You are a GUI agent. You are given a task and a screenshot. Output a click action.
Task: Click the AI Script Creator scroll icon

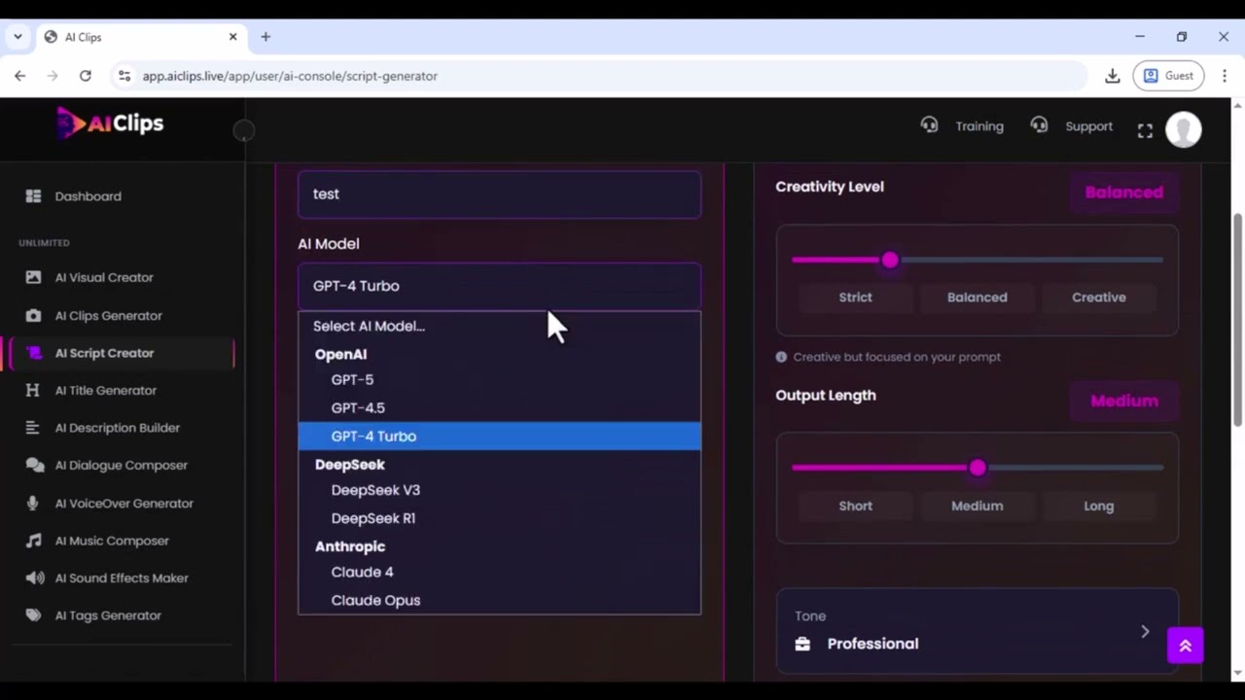(33, 353)
